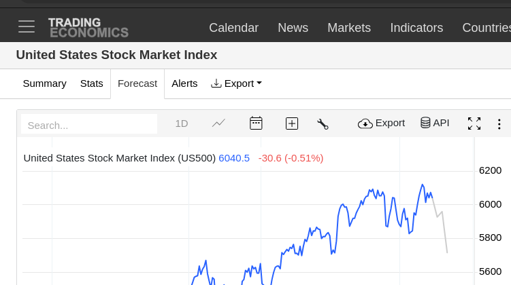Open the calendar date range picker
Image resolution: width=511 pixels, height=285 pixels.
(256, 123)
